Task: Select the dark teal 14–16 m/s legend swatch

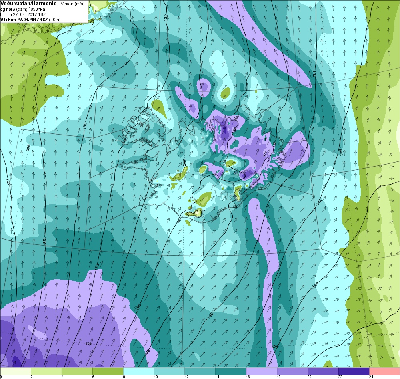Action: click(231, 371)
